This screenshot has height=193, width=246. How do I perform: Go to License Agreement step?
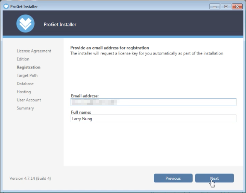[x=34, y=51]
